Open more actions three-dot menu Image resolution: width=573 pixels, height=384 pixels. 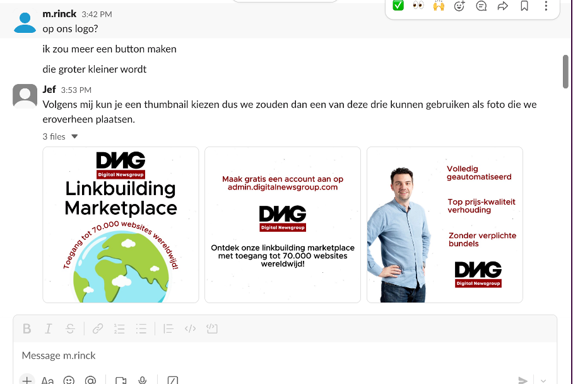(546, 6)
